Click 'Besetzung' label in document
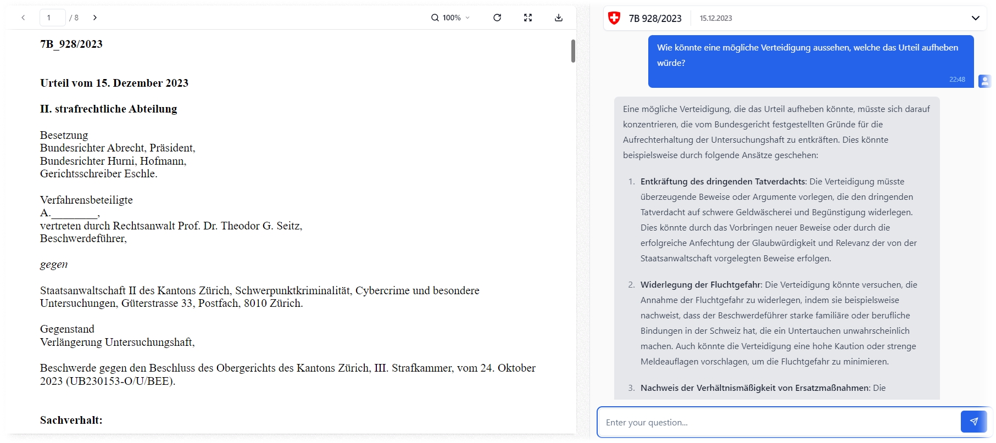The width and height of the screenshot is (996, 443). click(64, 135)
